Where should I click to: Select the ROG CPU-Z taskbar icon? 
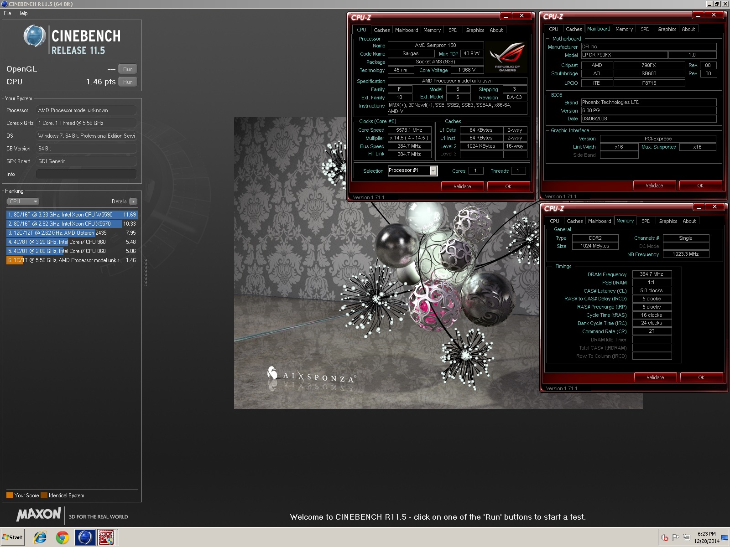tap(107, 537)
